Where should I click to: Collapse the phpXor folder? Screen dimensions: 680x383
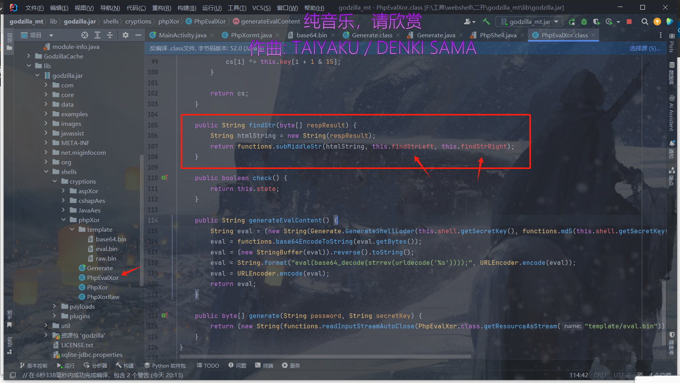coord(63,220)
